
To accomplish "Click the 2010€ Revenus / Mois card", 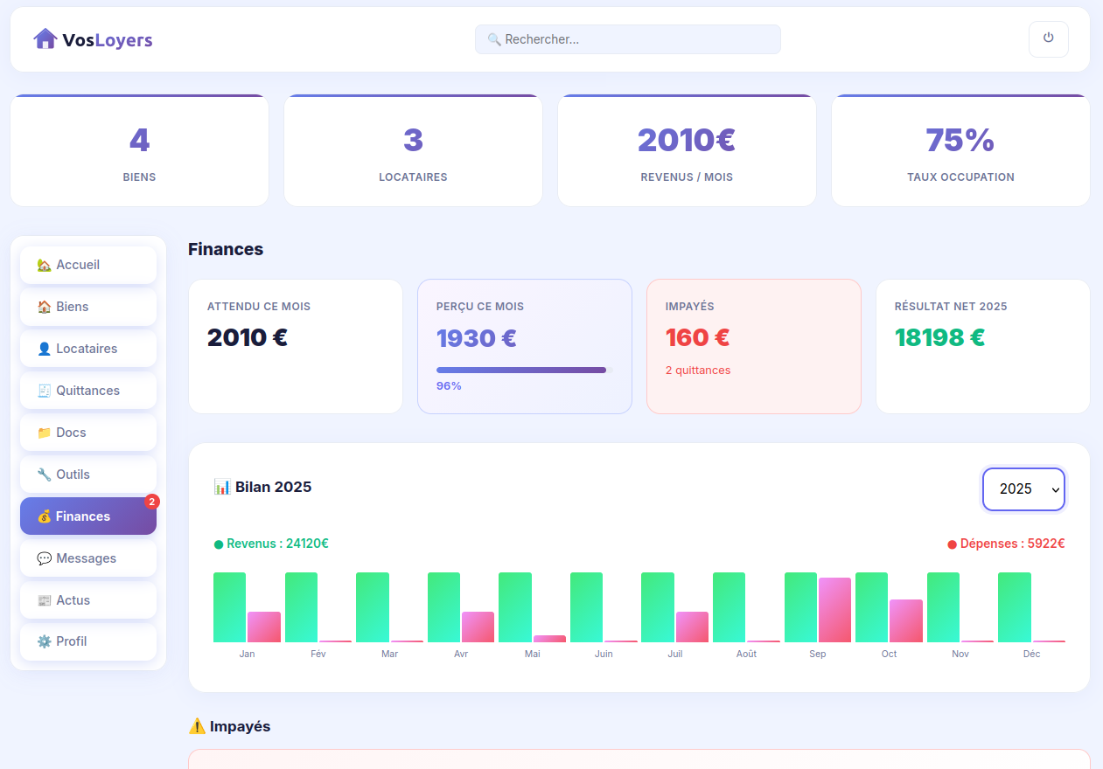I will (x=687, y=150).
